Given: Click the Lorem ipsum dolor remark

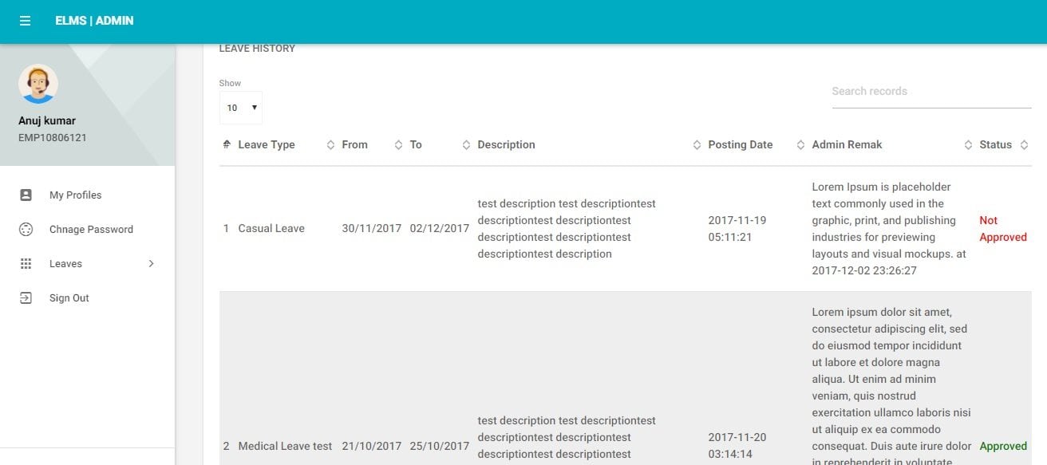Looking at the screenshot, I should click(x=891, y=387).
